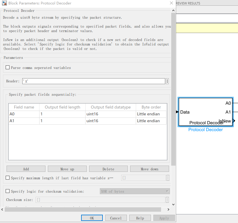Click the Byte order column header

(x=151, y=107)
